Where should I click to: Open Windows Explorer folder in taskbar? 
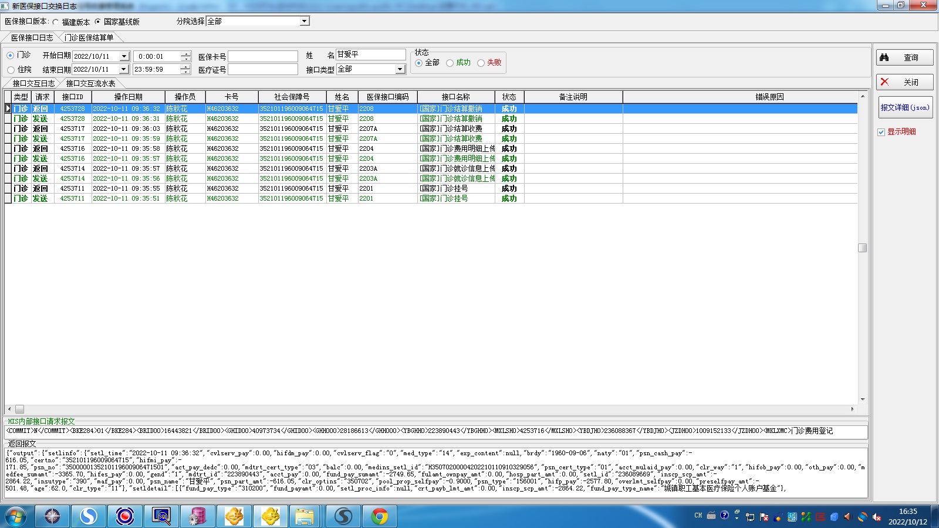[x=305, y=516]
